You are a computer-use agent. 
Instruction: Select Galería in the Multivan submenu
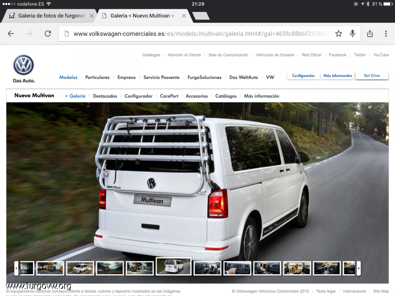[77, 96]
